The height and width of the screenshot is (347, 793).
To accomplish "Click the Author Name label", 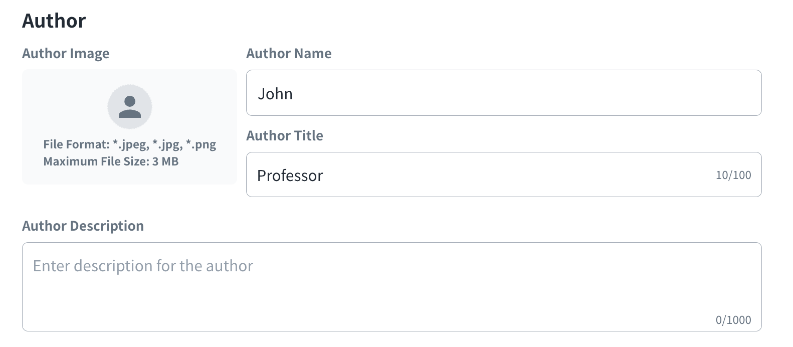I will pos(289,54).
